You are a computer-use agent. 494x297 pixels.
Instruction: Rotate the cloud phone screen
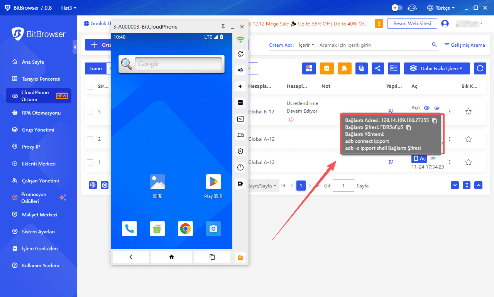click(x=240, y=54)
